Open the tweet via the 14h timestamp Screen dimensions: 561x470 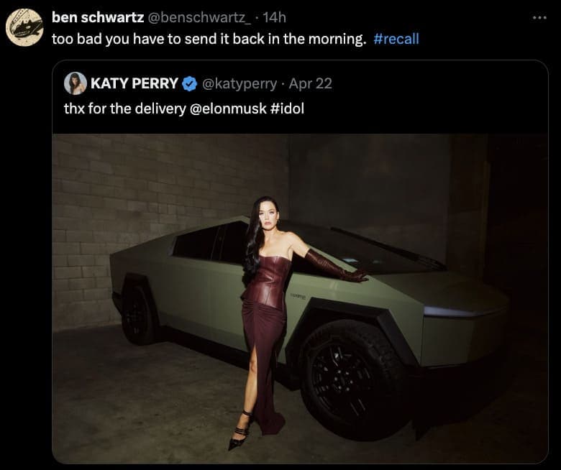click(275, 17)
